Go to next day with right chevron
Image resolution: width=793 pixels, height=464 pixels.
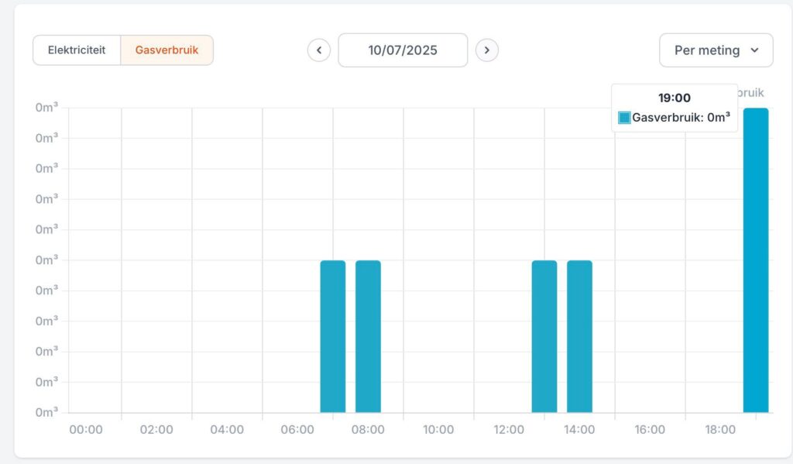[487, 50]
